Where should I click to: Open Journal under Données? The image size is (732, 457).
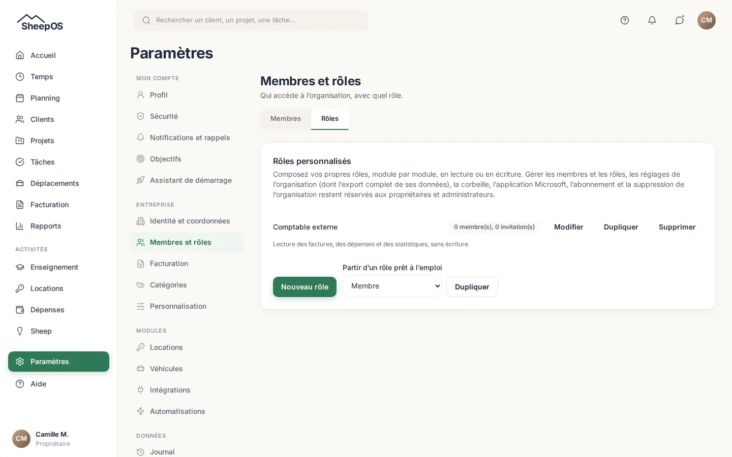click(x=187, y=452)
